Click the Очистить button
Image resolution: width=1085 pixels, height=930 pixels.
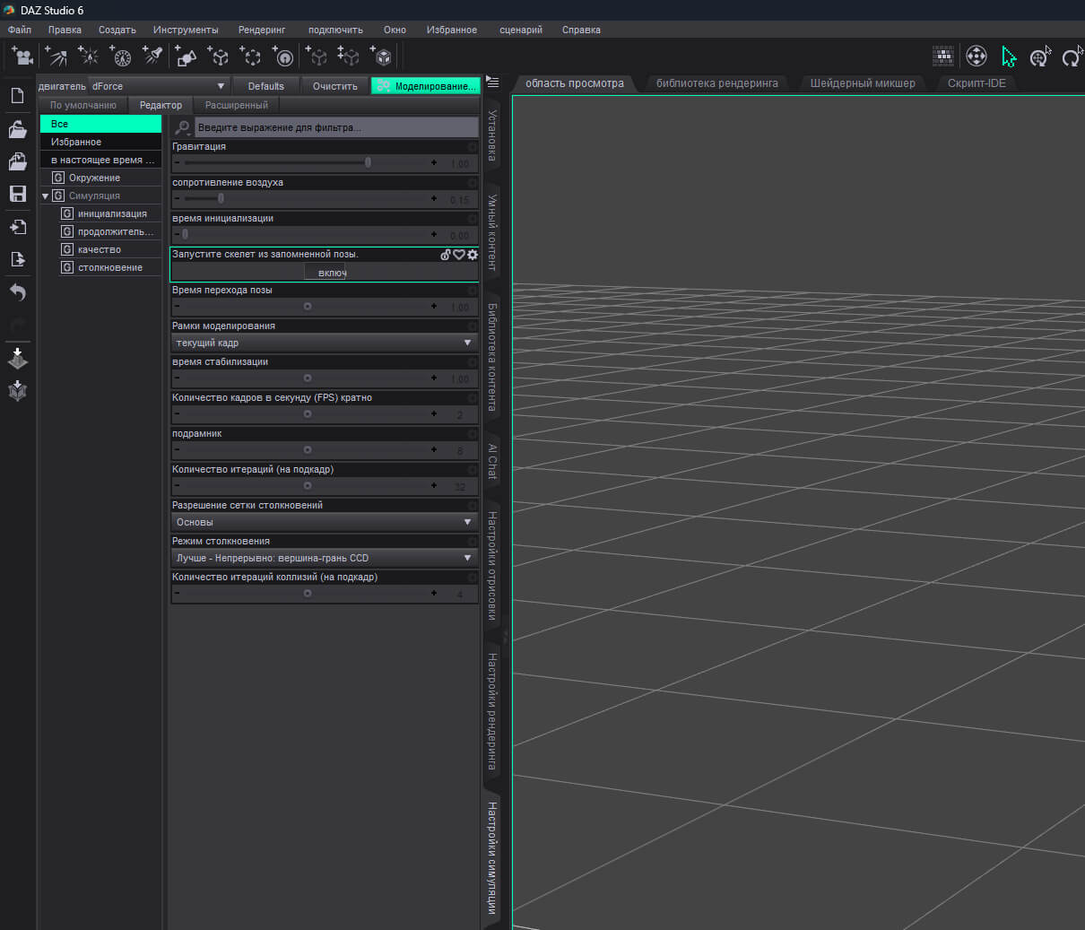(335, 86)
